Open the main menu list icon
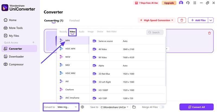 coord(194,3)
